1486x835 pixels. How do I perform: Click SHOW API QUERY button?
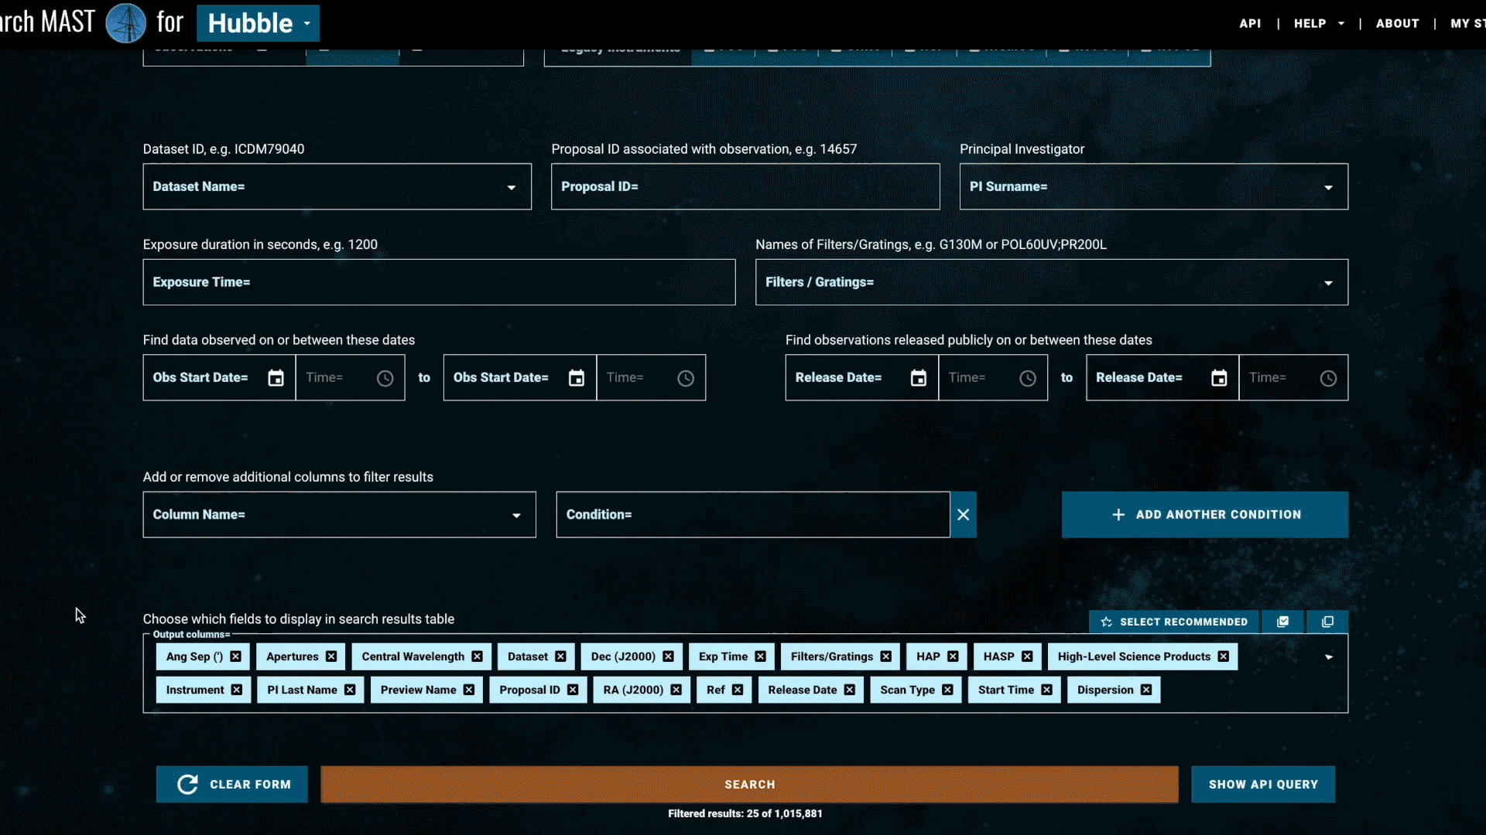click(1263, 784)
